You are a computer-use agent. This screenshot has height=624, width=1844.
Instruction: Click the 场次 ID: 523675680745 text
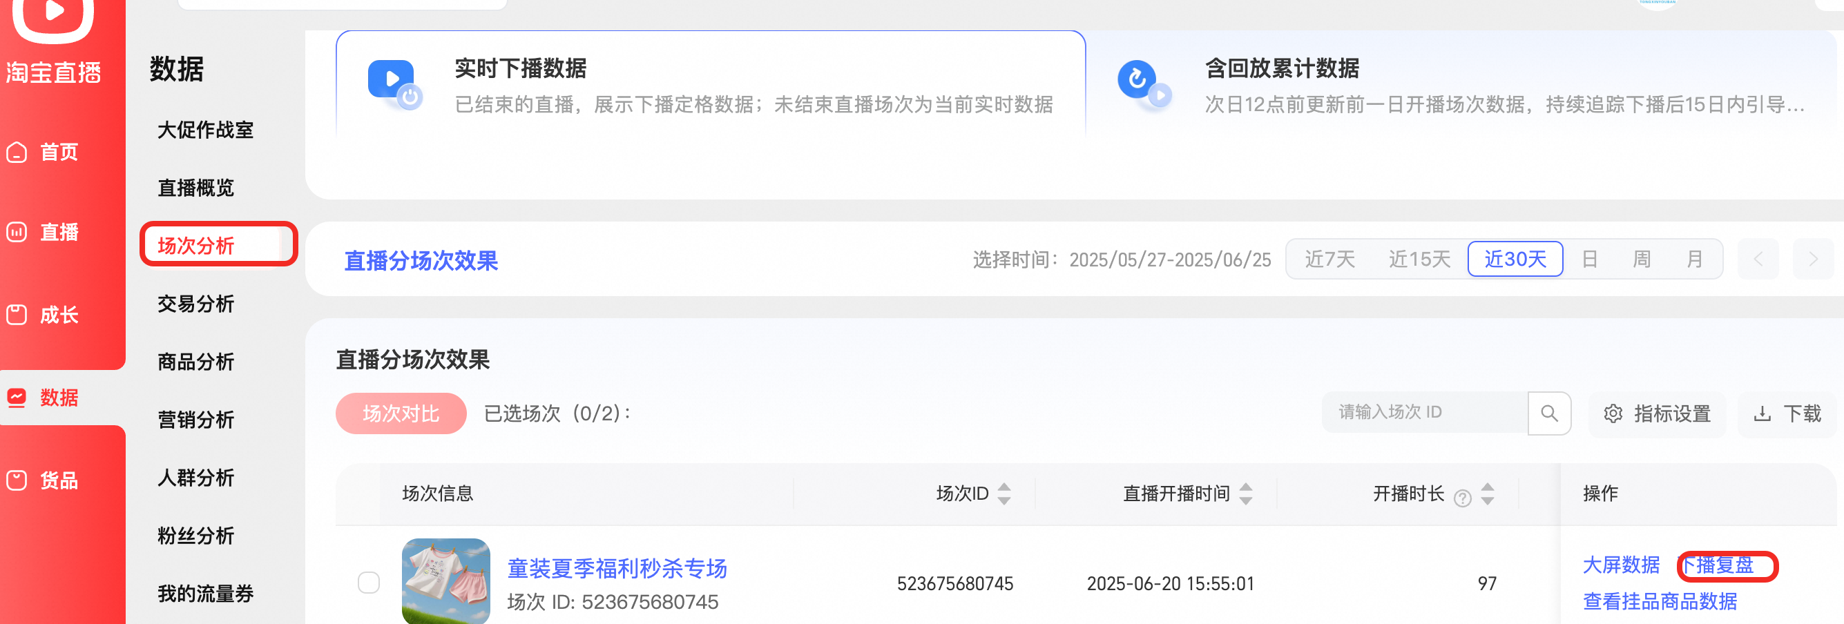coord(613,602)
